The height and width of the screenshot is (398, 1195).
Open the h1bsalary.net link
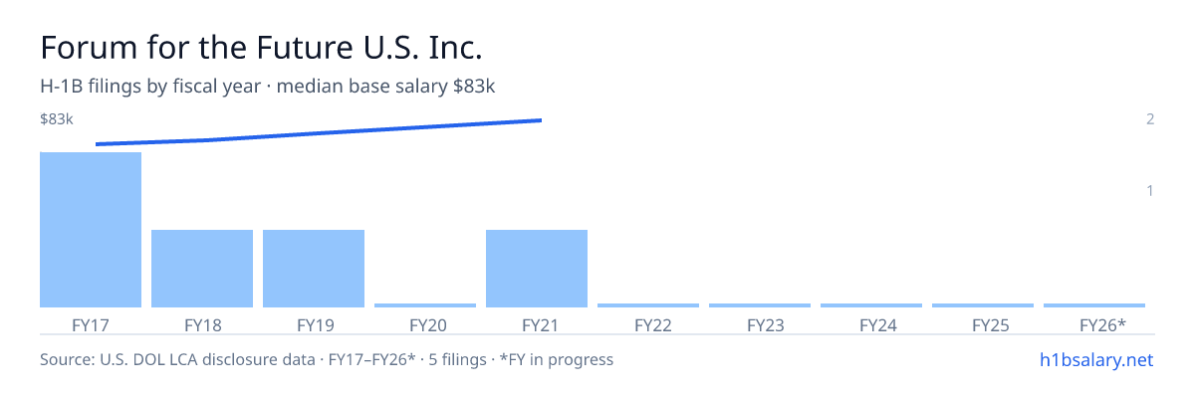tap(1095, 359)
